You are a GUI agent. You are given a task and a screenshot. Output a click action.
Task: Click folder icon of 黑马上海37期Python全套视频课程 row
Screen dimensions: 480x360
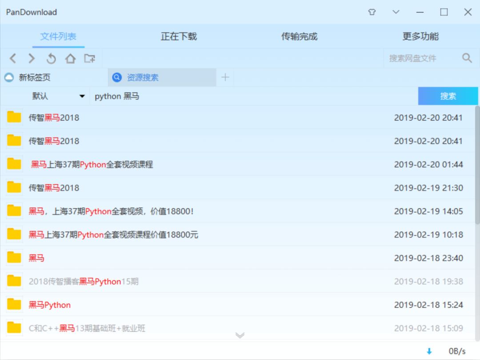tap(14, 164)
